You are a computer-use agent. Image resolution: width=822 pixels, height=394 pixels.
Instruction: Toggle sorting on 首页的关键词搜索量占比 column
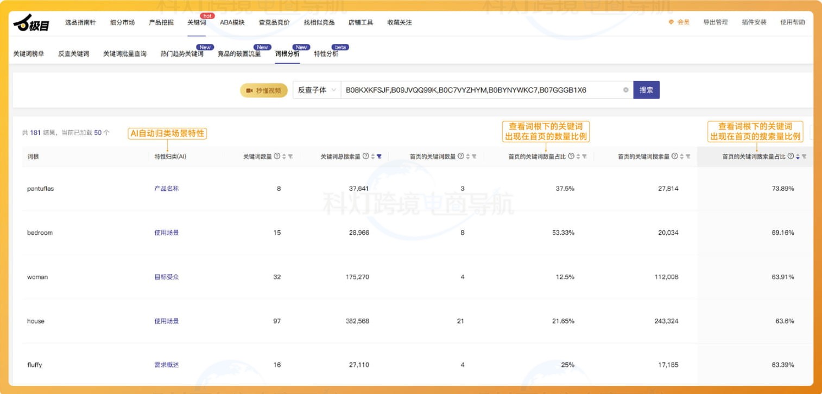pos(798,156)
